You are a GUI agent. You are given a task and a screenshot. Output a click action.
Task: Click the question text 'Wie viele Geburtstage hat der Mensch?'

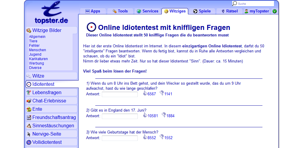tap(124, 132)
